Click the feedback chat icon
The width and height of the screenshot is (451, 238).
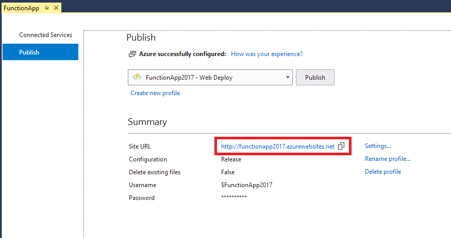[132, 54]
